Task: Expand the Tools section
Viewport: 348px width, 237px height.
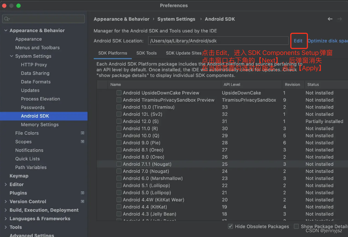Action: pos(6,227)
